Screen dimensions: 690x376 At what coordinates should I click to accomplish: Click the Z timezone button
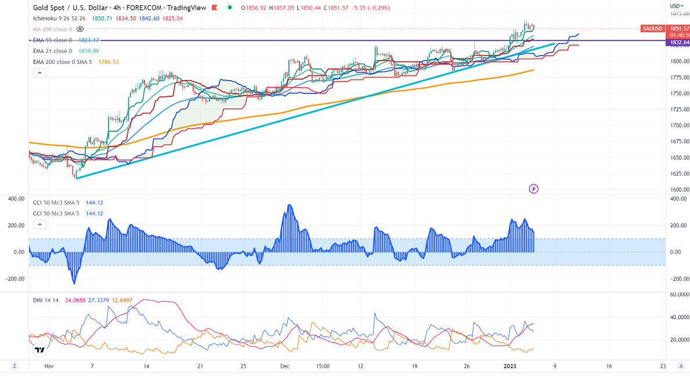(x=15, y=366)
